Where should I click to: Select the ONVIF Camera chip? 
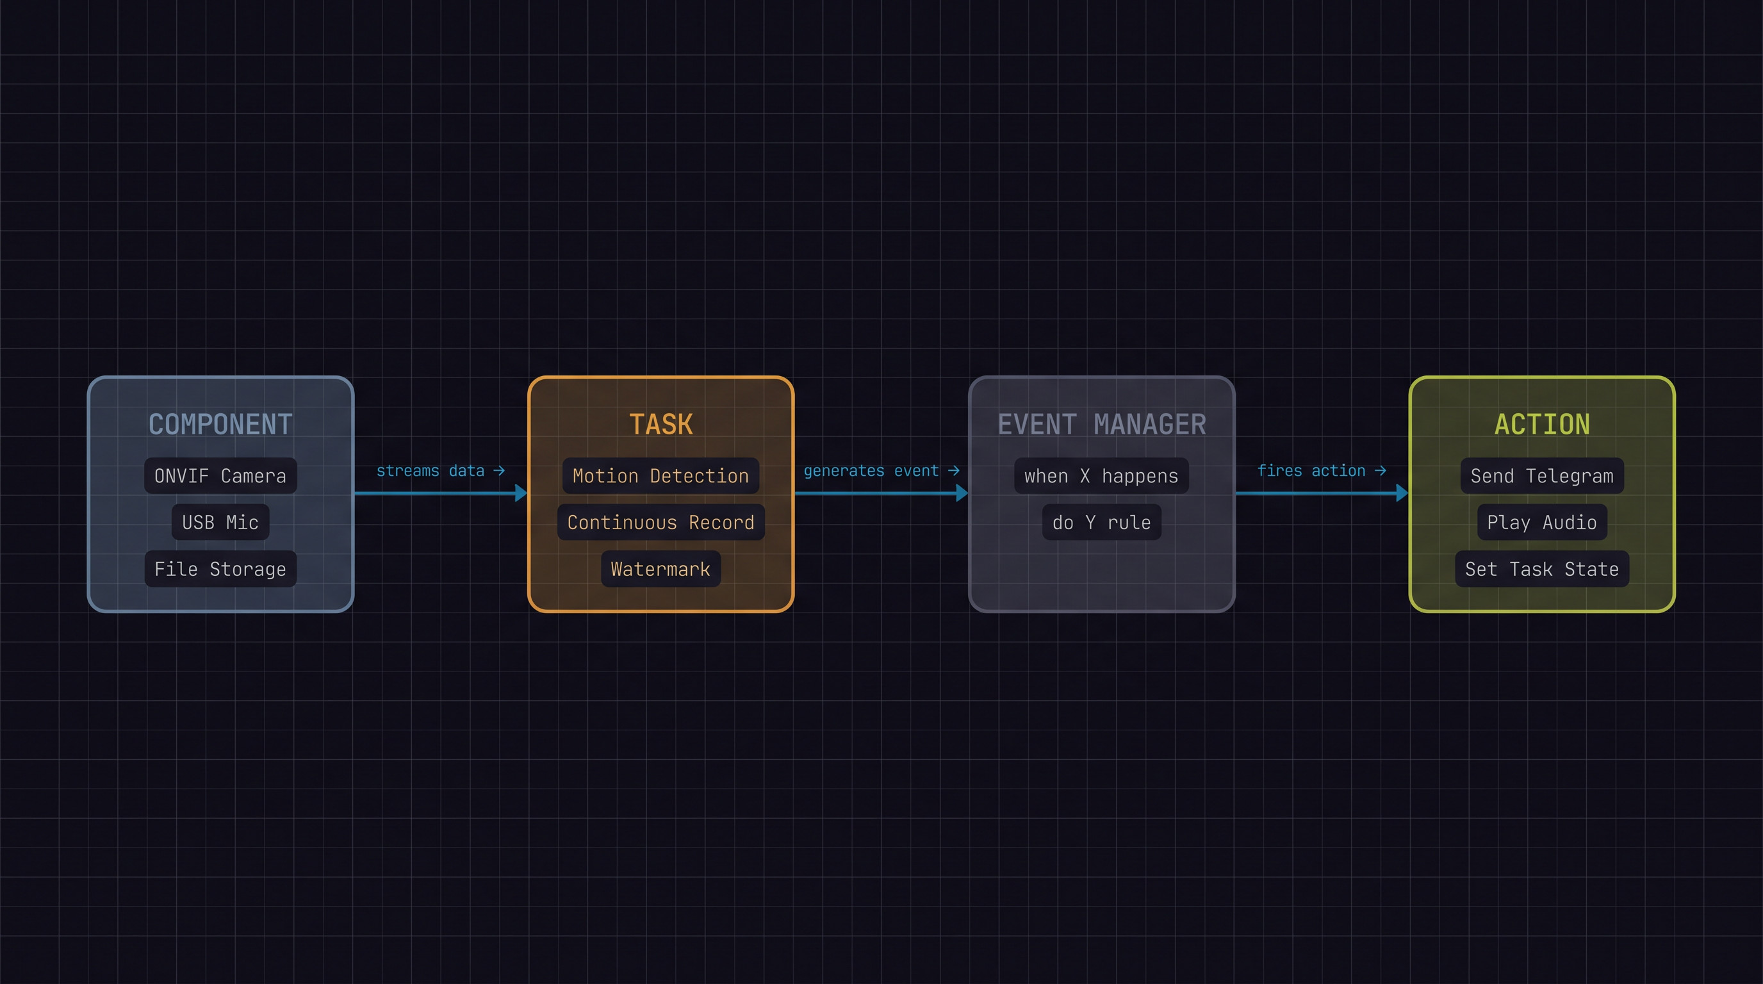coord(220,475)
